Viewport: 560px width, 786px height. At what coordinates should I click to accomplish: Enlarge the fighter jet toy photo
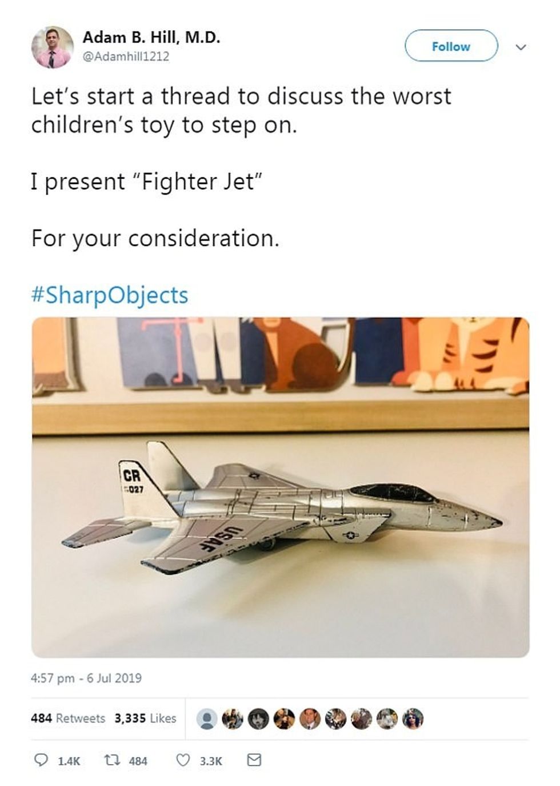280,487
